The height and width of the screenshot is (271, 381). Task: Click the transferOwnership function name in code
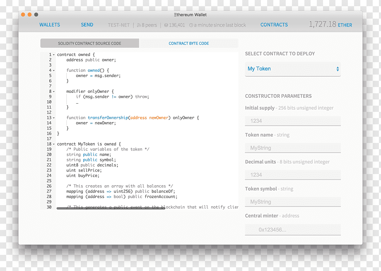(108, 118)
